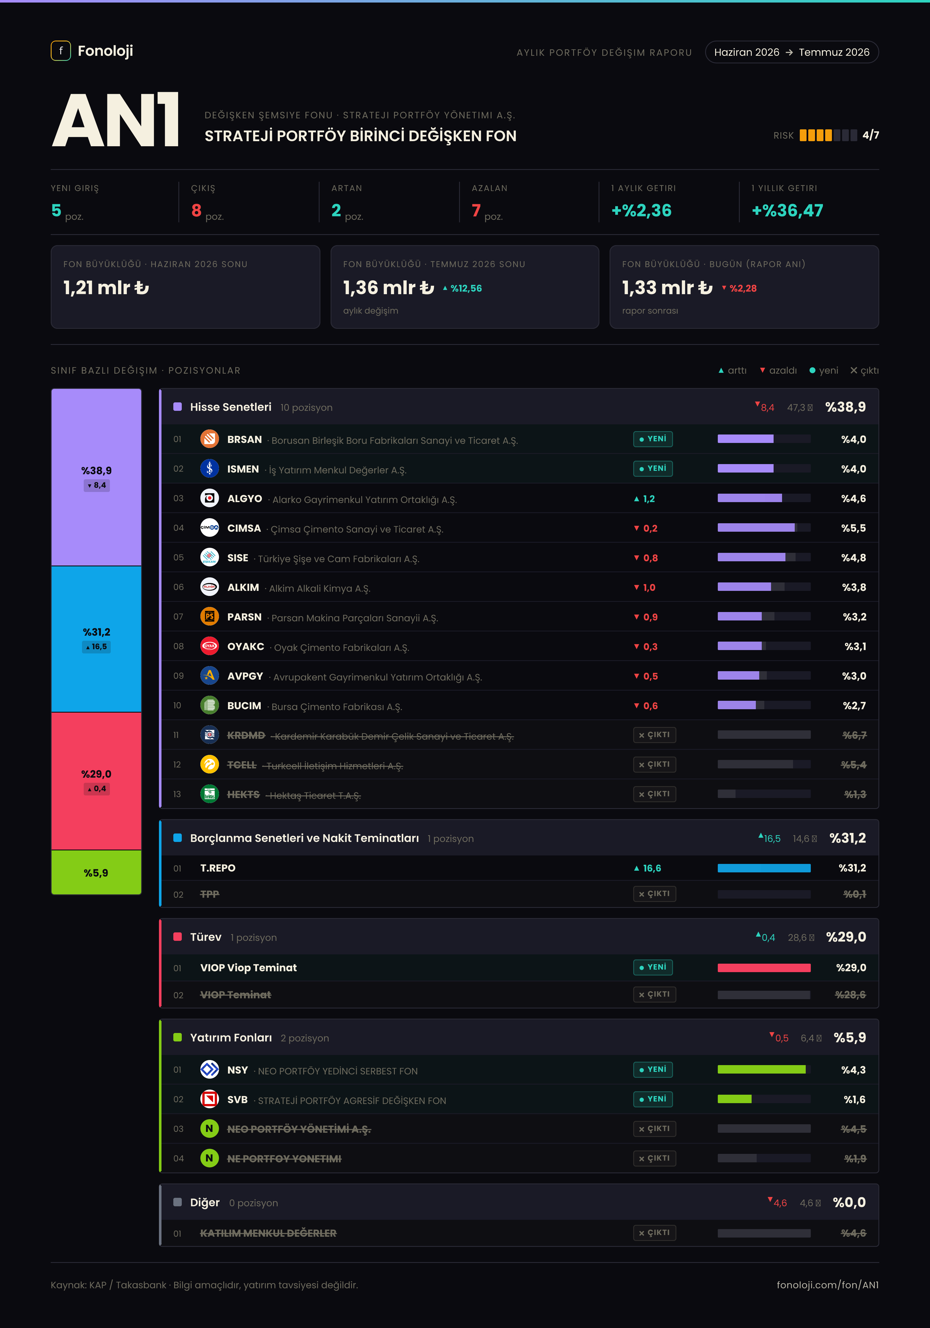Expand the Yatırım Fonları section header
The width and height of the screenshot is (930, 1328).
click(x=519, y=1038)
